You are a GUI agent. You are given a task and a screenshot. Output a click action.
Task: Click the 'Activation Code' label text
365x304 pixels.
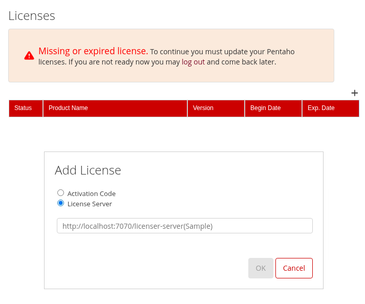click(92, 193)
